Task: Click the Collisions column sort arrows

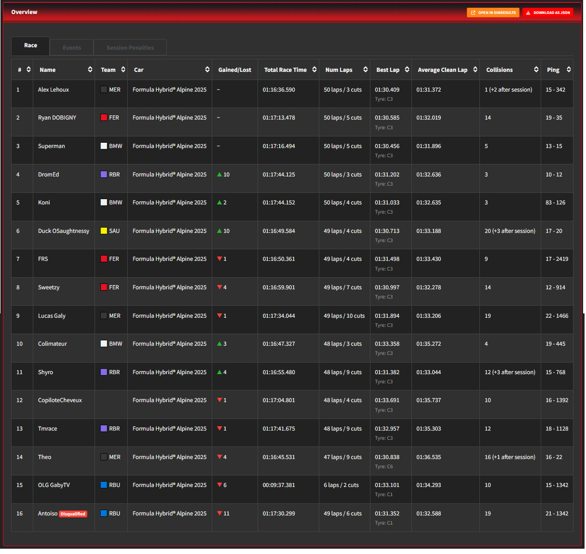Action: (536, 69)
